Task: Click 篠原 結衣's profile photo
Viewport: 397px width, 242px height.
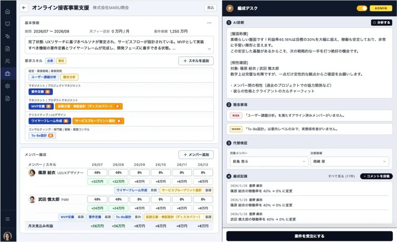Action: [32, 173]
